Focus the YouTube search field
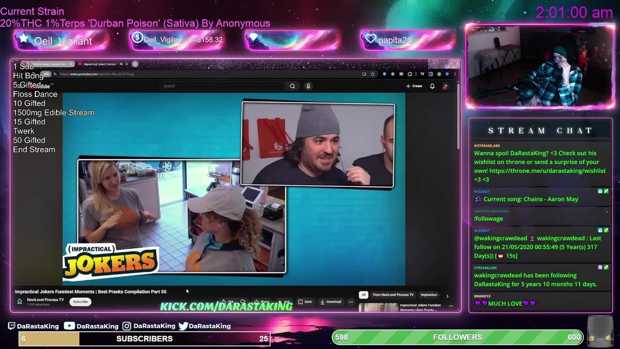620x349 pixels. (223, 86)
